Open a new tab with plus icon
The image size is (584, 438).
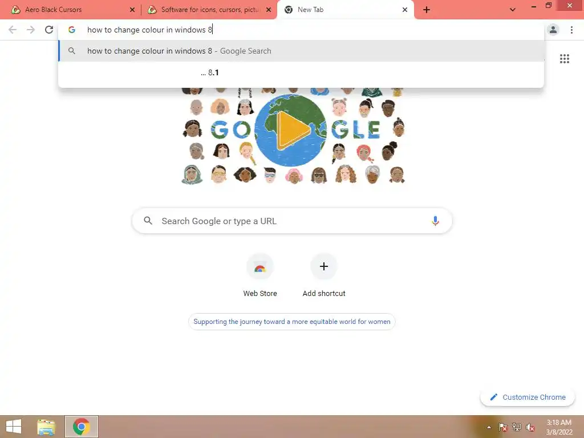coord(427,10)
